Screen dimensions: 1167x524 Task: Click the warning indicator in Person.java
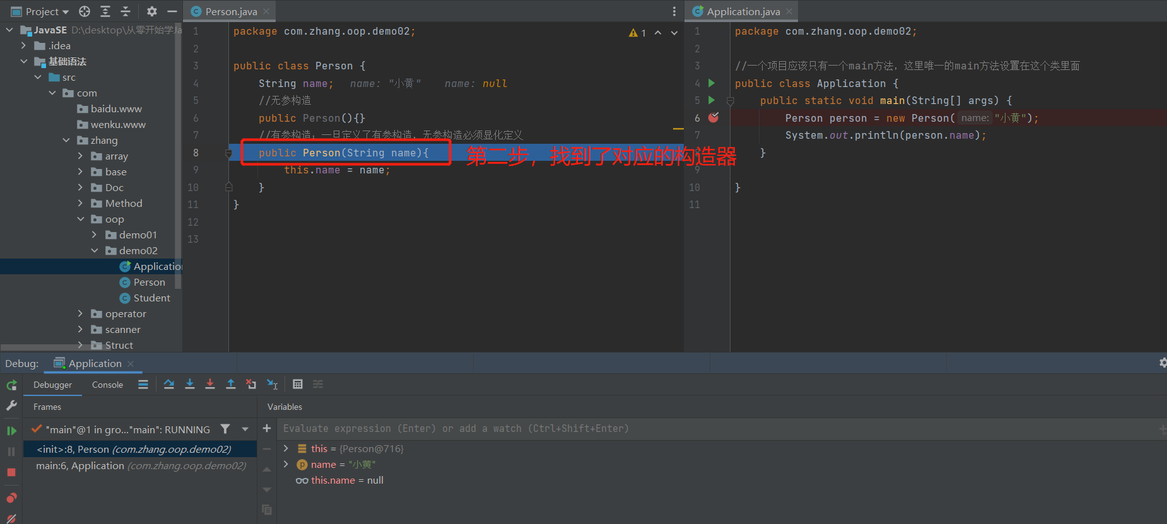(637, 33)
